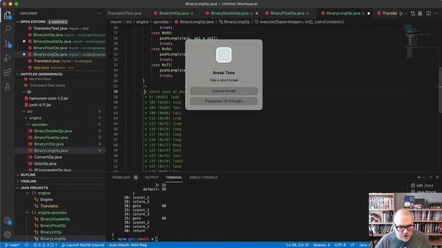Image resolution: width=442 pixels, height=248 pixels.
Task: Click the opcodes breadcrumb segment
Action: 161,22
